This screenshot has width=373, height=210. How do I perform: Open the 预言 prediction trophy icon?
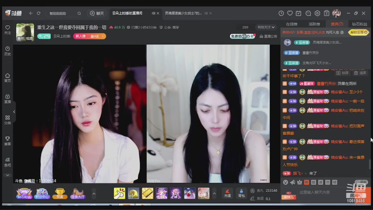point(60,193)
